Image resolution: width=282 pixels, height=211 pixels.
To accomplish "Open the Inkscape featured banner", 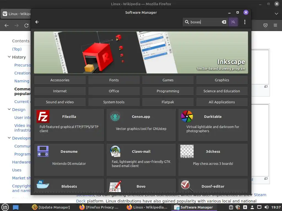I will coord(141,52).
